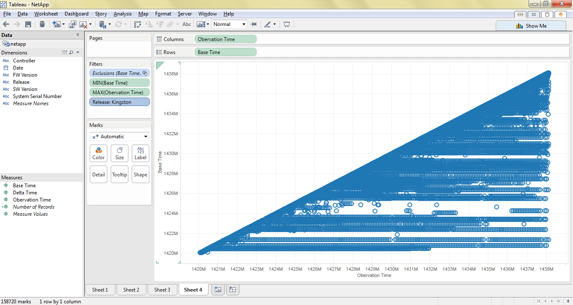Select the MIN(Base Time) filter pill
The width and height of the screenshot is (573, 305).
click(119, 83)
